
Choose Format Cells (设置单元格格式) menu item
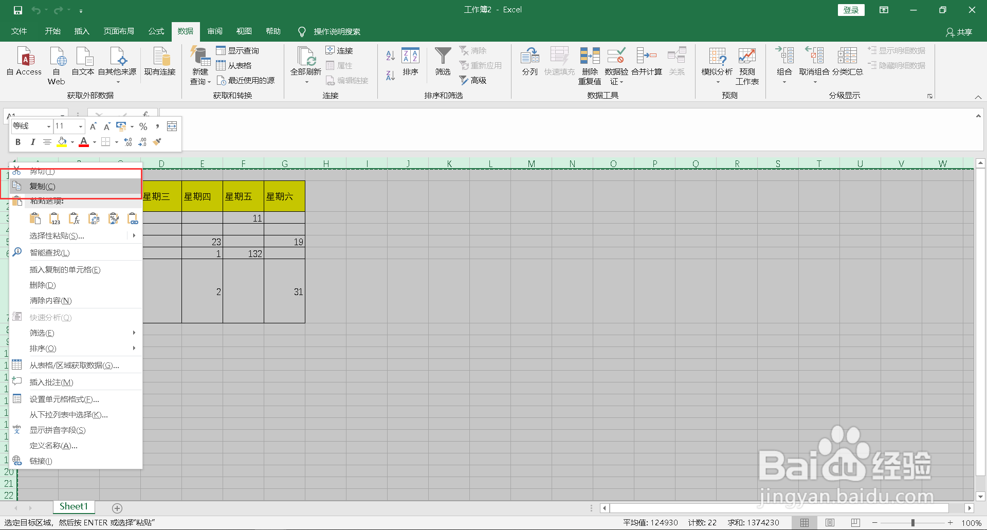point(76,399)
